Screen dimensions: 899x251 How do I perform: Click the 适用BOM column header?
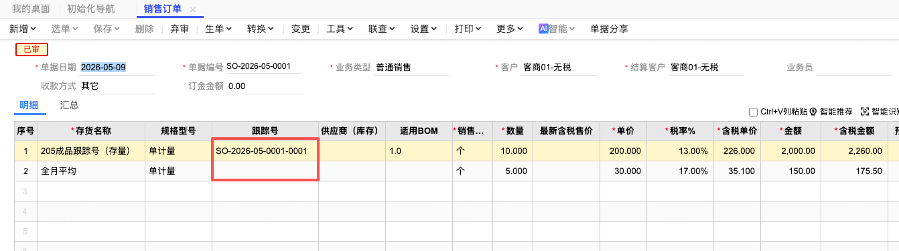tap(419, 131)
